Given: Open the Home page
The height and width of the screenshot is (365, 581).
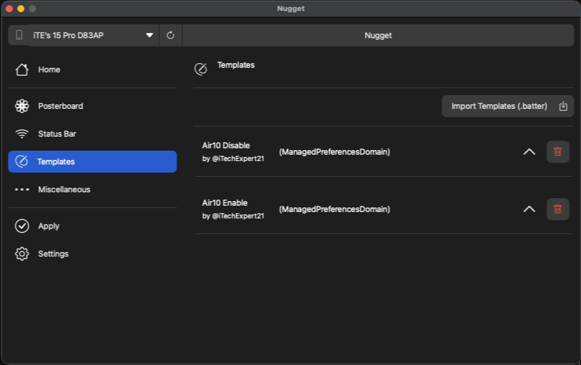Looking at the screenshot, I should pyautogui.click(x=92, y=70).
